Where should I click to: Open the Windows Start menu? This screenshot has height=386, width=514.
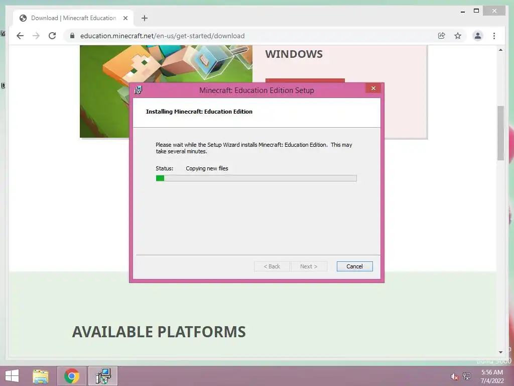coord(12,376)
